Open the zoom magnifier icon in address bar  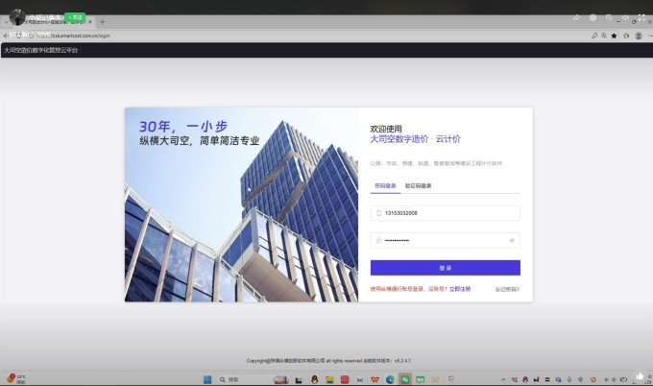click(x=604, y=36)
